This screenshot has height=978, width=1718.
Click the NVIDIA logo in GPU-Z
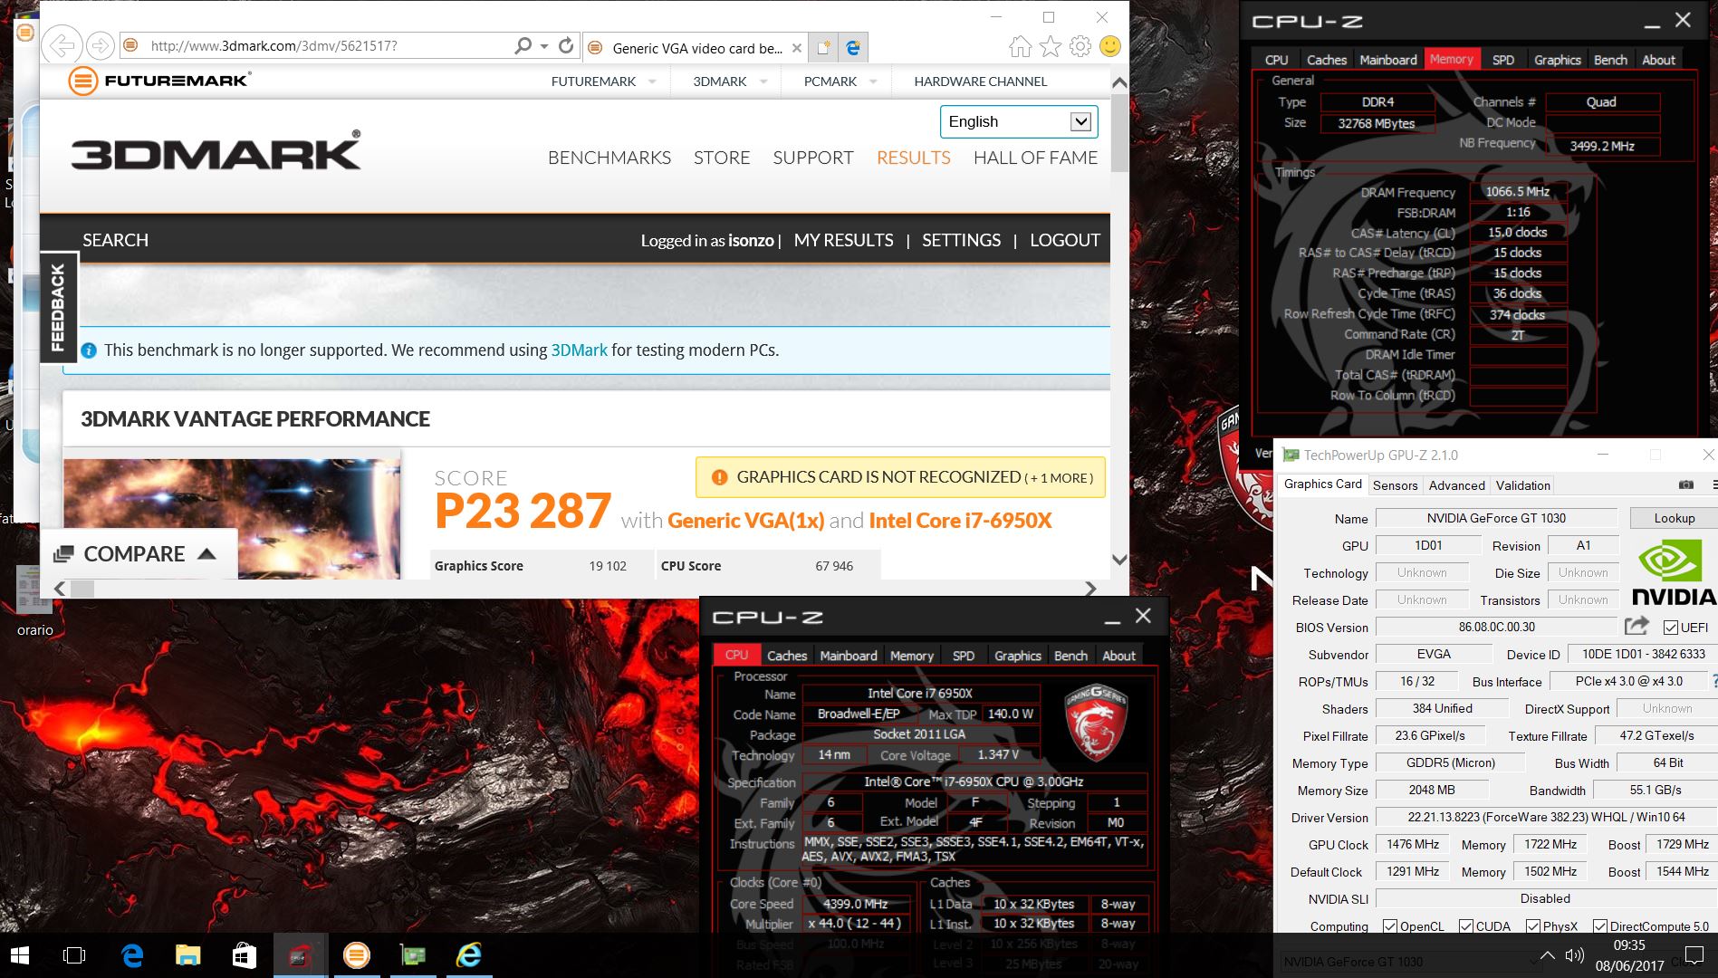(x=1674, y=571)
